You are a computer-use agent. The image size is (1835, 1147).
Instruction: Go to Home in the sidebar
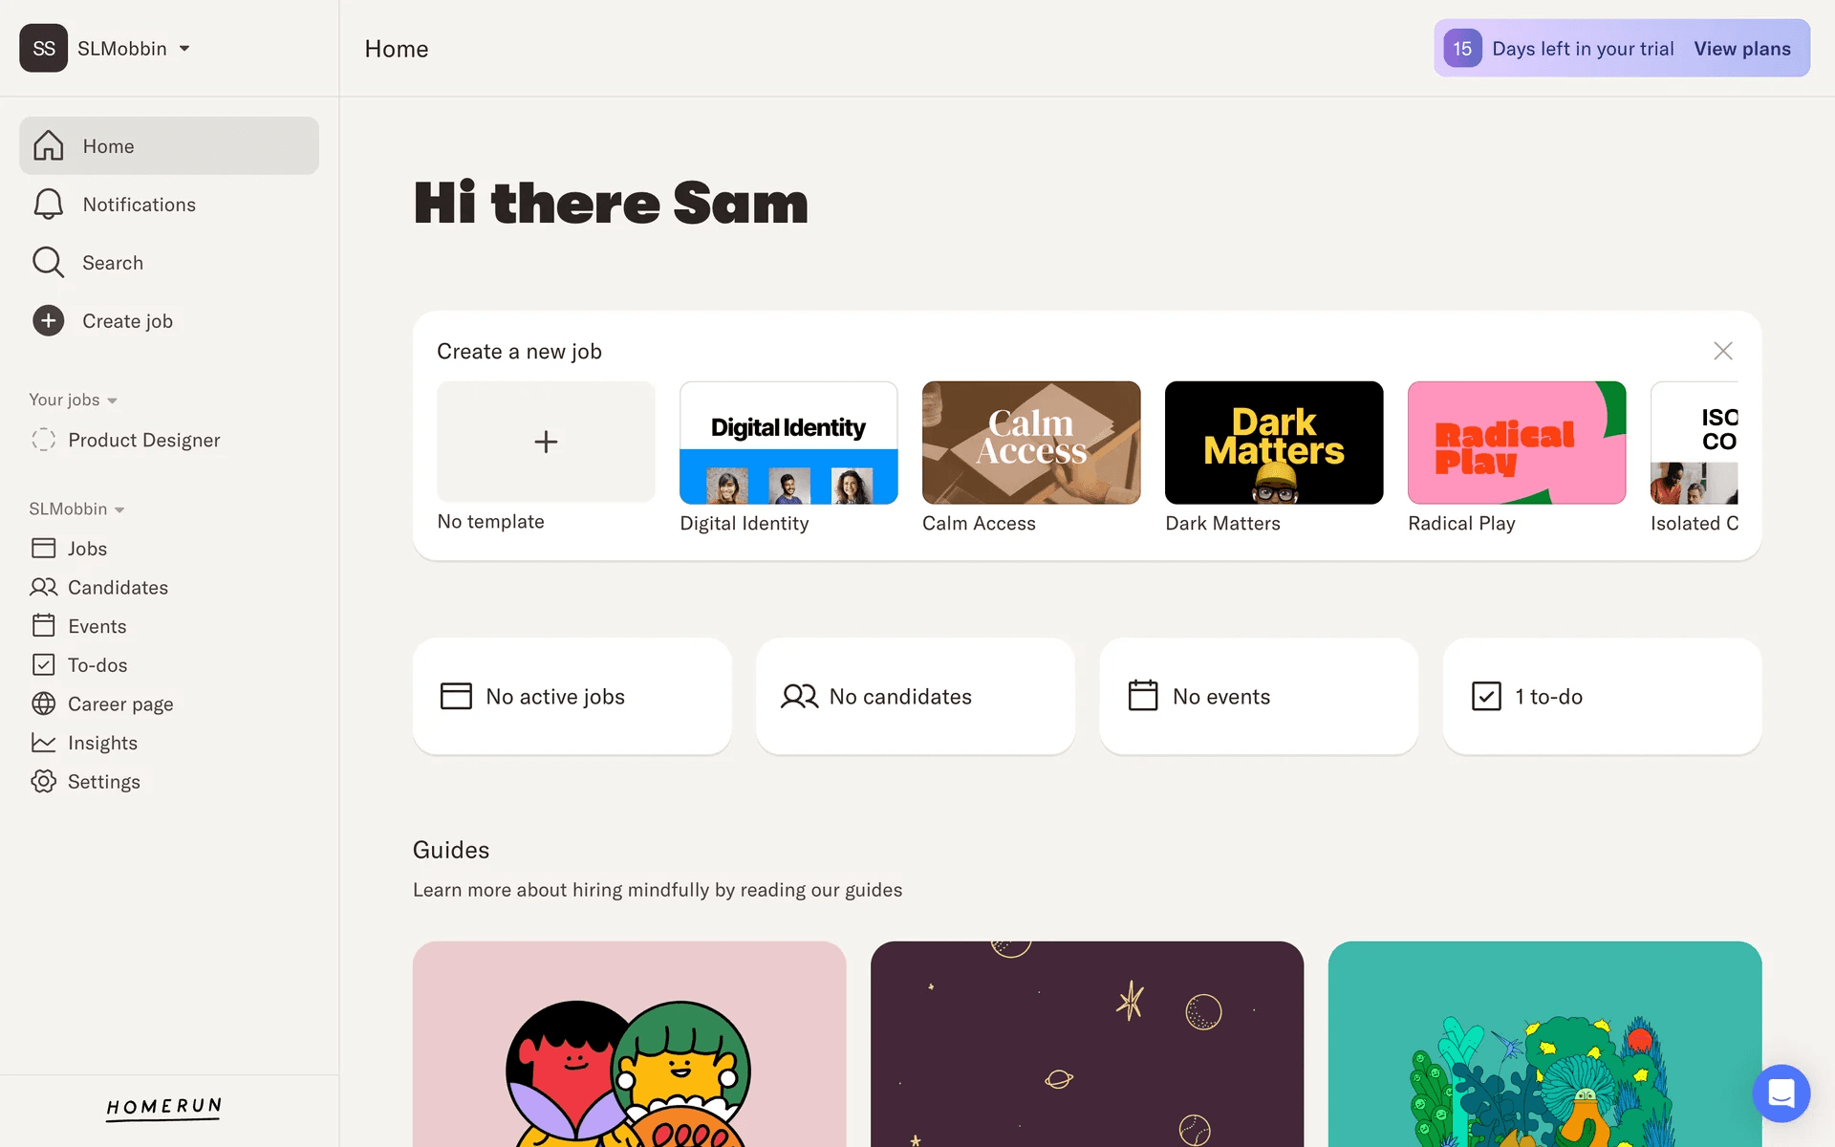(x=169, y=146)
